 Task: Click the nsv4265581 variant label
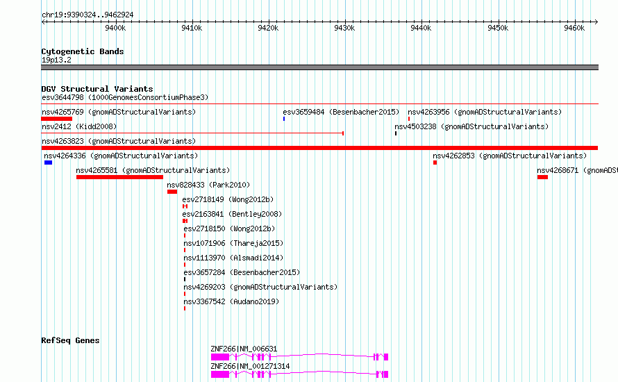pyautogui.click(x=153, y=170)
